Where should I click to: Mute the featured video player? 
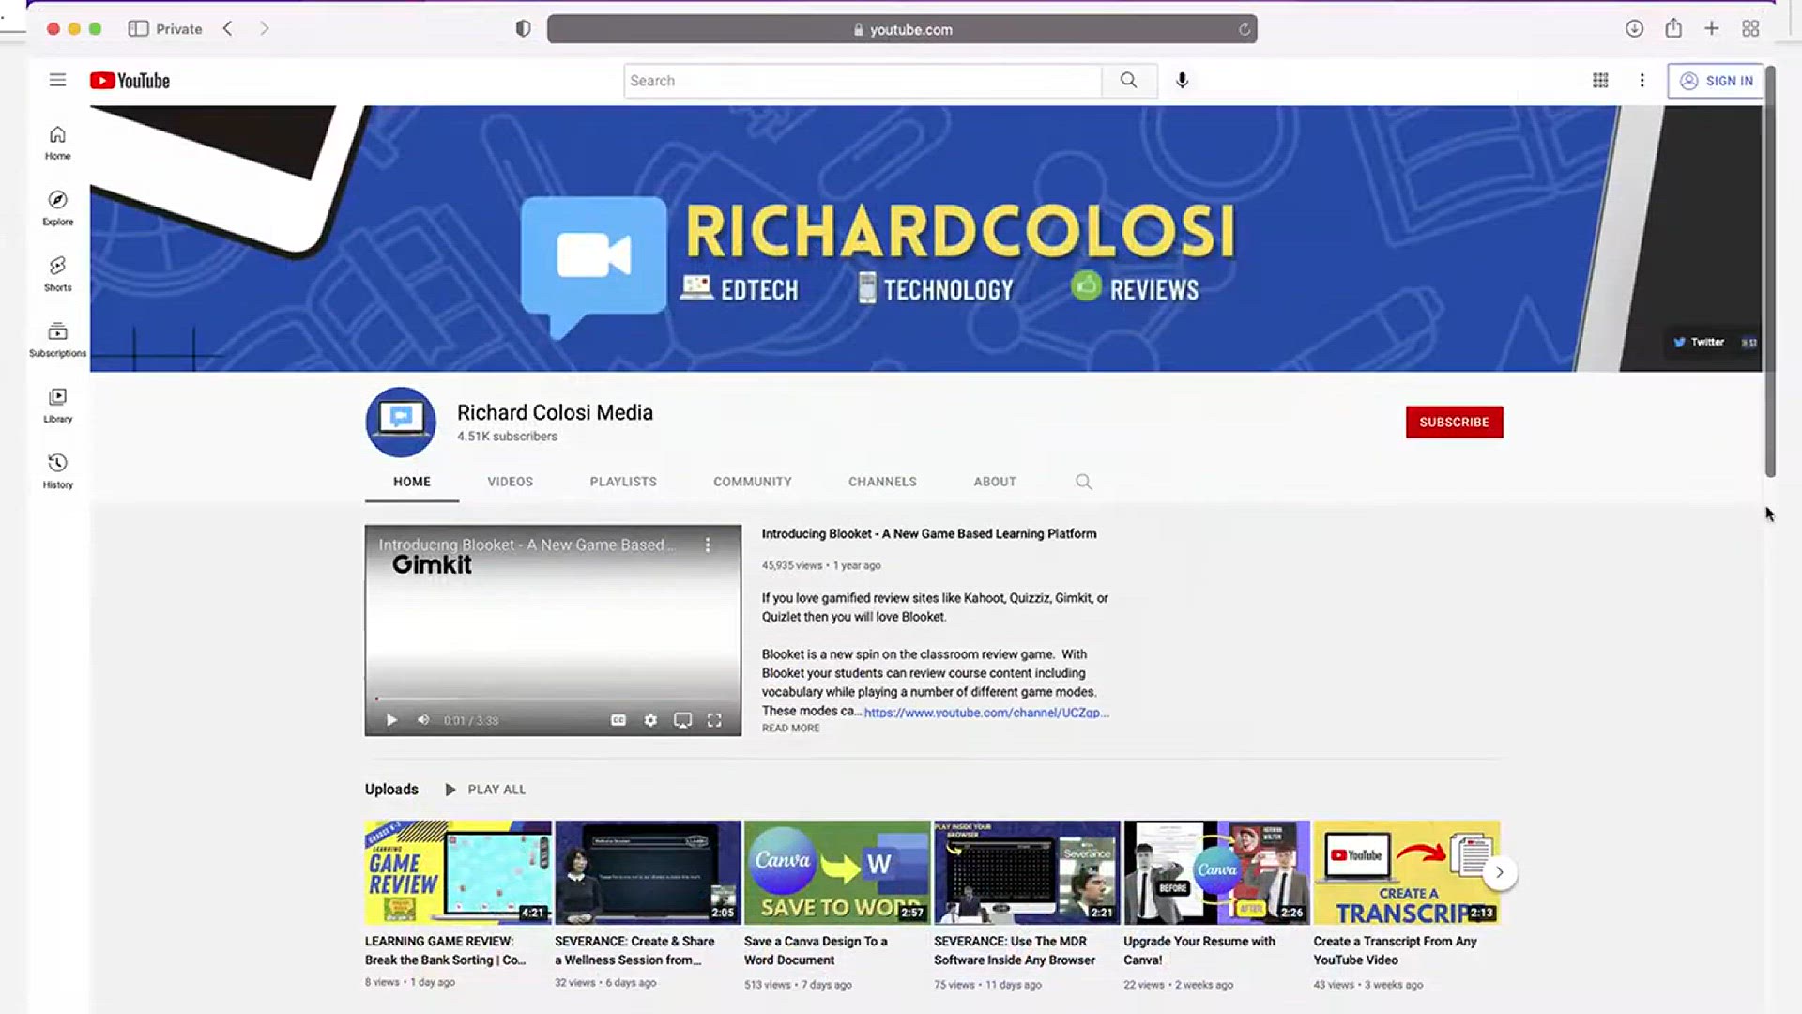click(423, 720)
